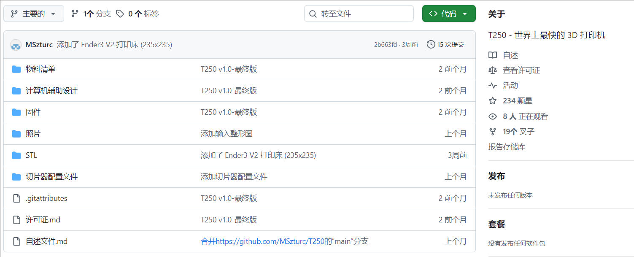Expand the green 代码 dropdown button
This screenshot has width=634, height=257.
(x=448, y=14)
